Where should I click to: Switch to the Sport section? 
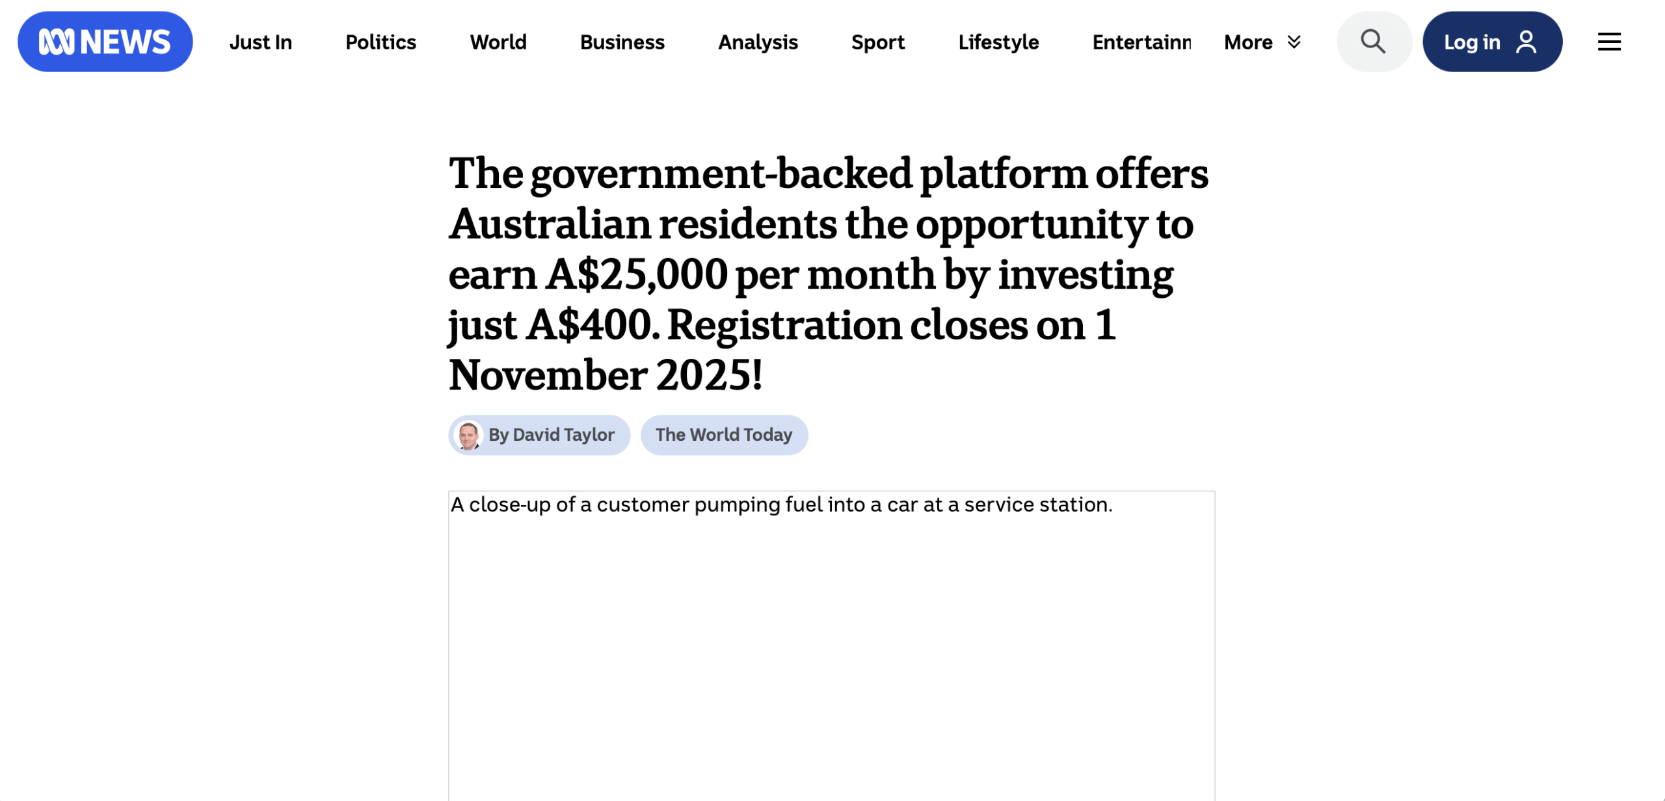pos(877,42)
